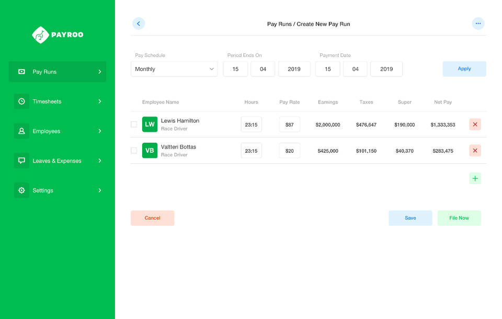The height and width of the screenshot is (319, 502).
Task: Click the Earnings column header
Action: click(328, 102)
